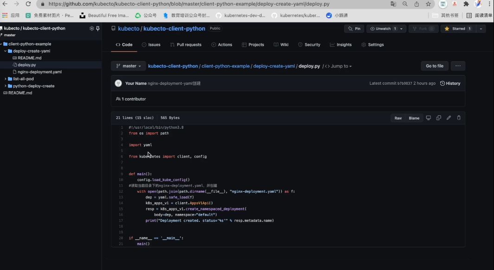The width and height of the screenshot is (494, 270).
Task: Delete the file using trash icon
Action: coord(458,118)
